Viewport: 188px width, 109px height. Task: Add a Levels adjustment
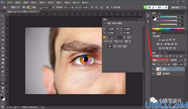(163, 40)
